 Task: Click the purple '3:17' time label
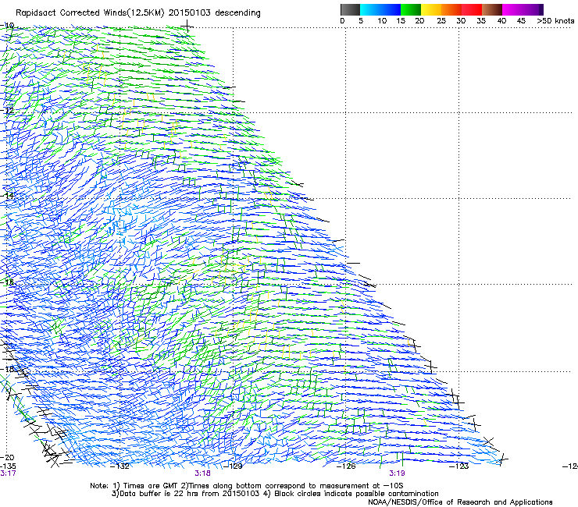tap(8, 473)
